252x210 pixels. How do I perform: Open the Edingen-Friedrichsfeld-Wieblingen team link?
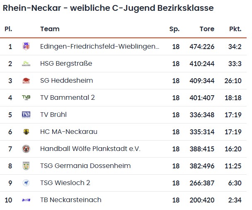click(99, 47)
